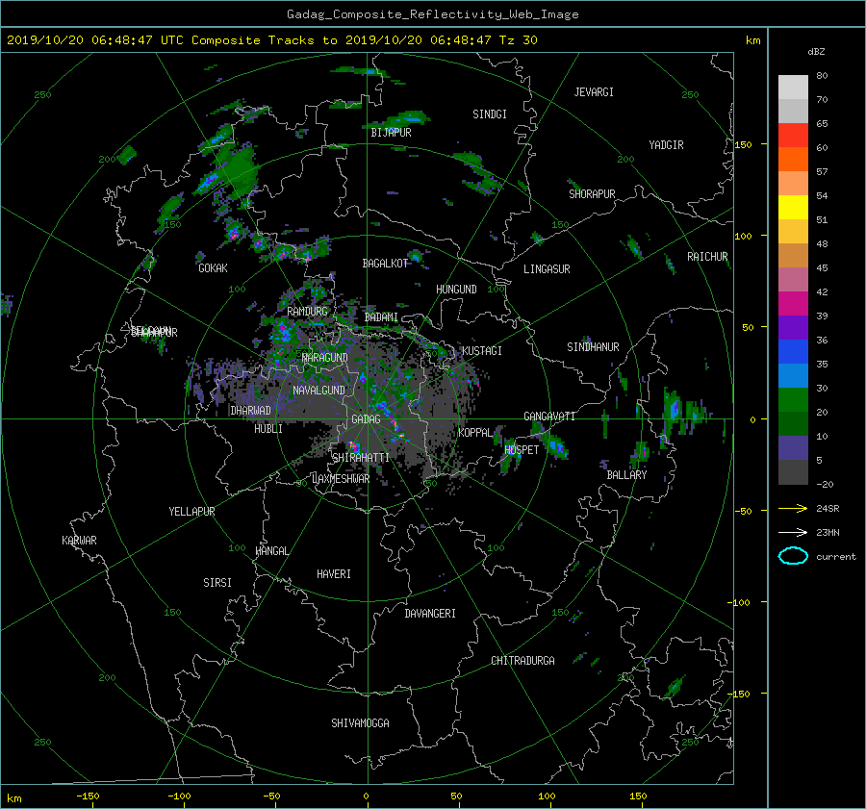Click the JEVARGI city label
This screenshot has height=809, width=866.
pyautogui.click(x=594, y=92)
